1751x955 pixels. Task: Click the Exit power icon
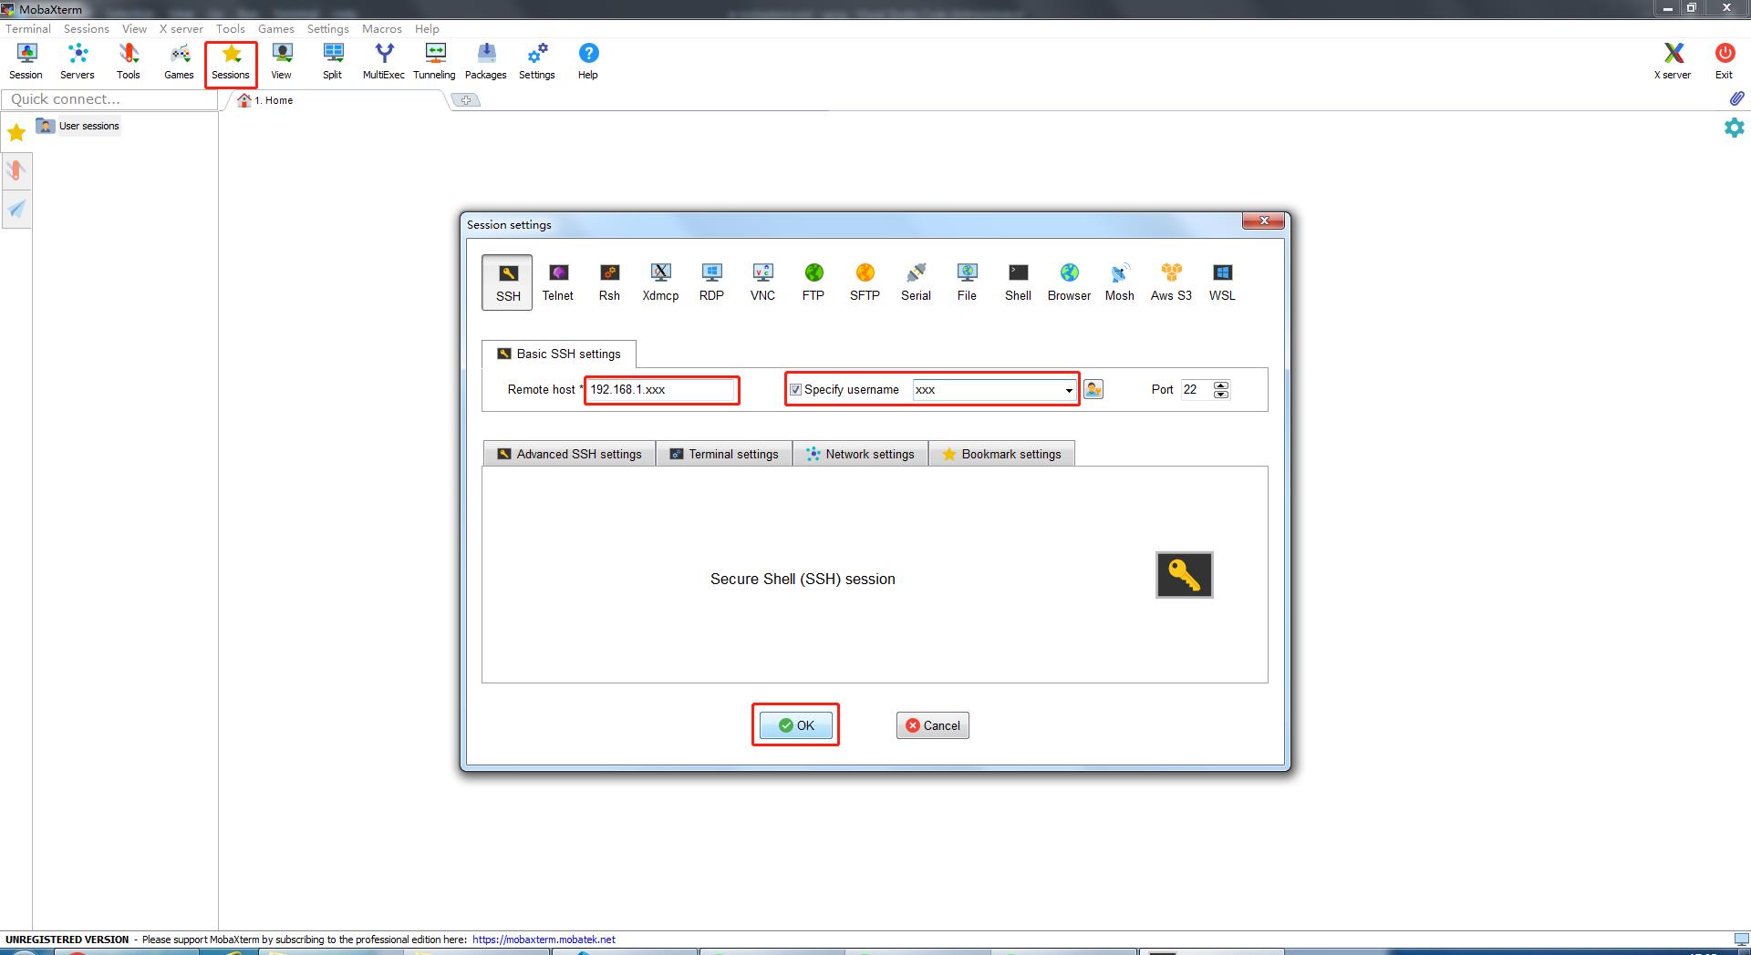tap(1724, 62)
